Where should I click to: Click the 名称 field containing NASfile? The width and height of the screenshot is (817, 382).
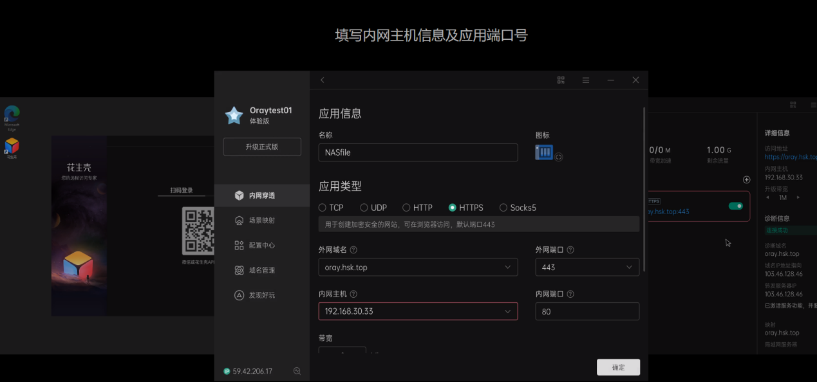[x=418, y=152]
